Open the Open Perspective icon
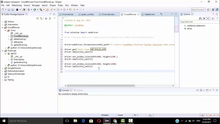Screen dimensions: 220x124 tap(208, 10)
